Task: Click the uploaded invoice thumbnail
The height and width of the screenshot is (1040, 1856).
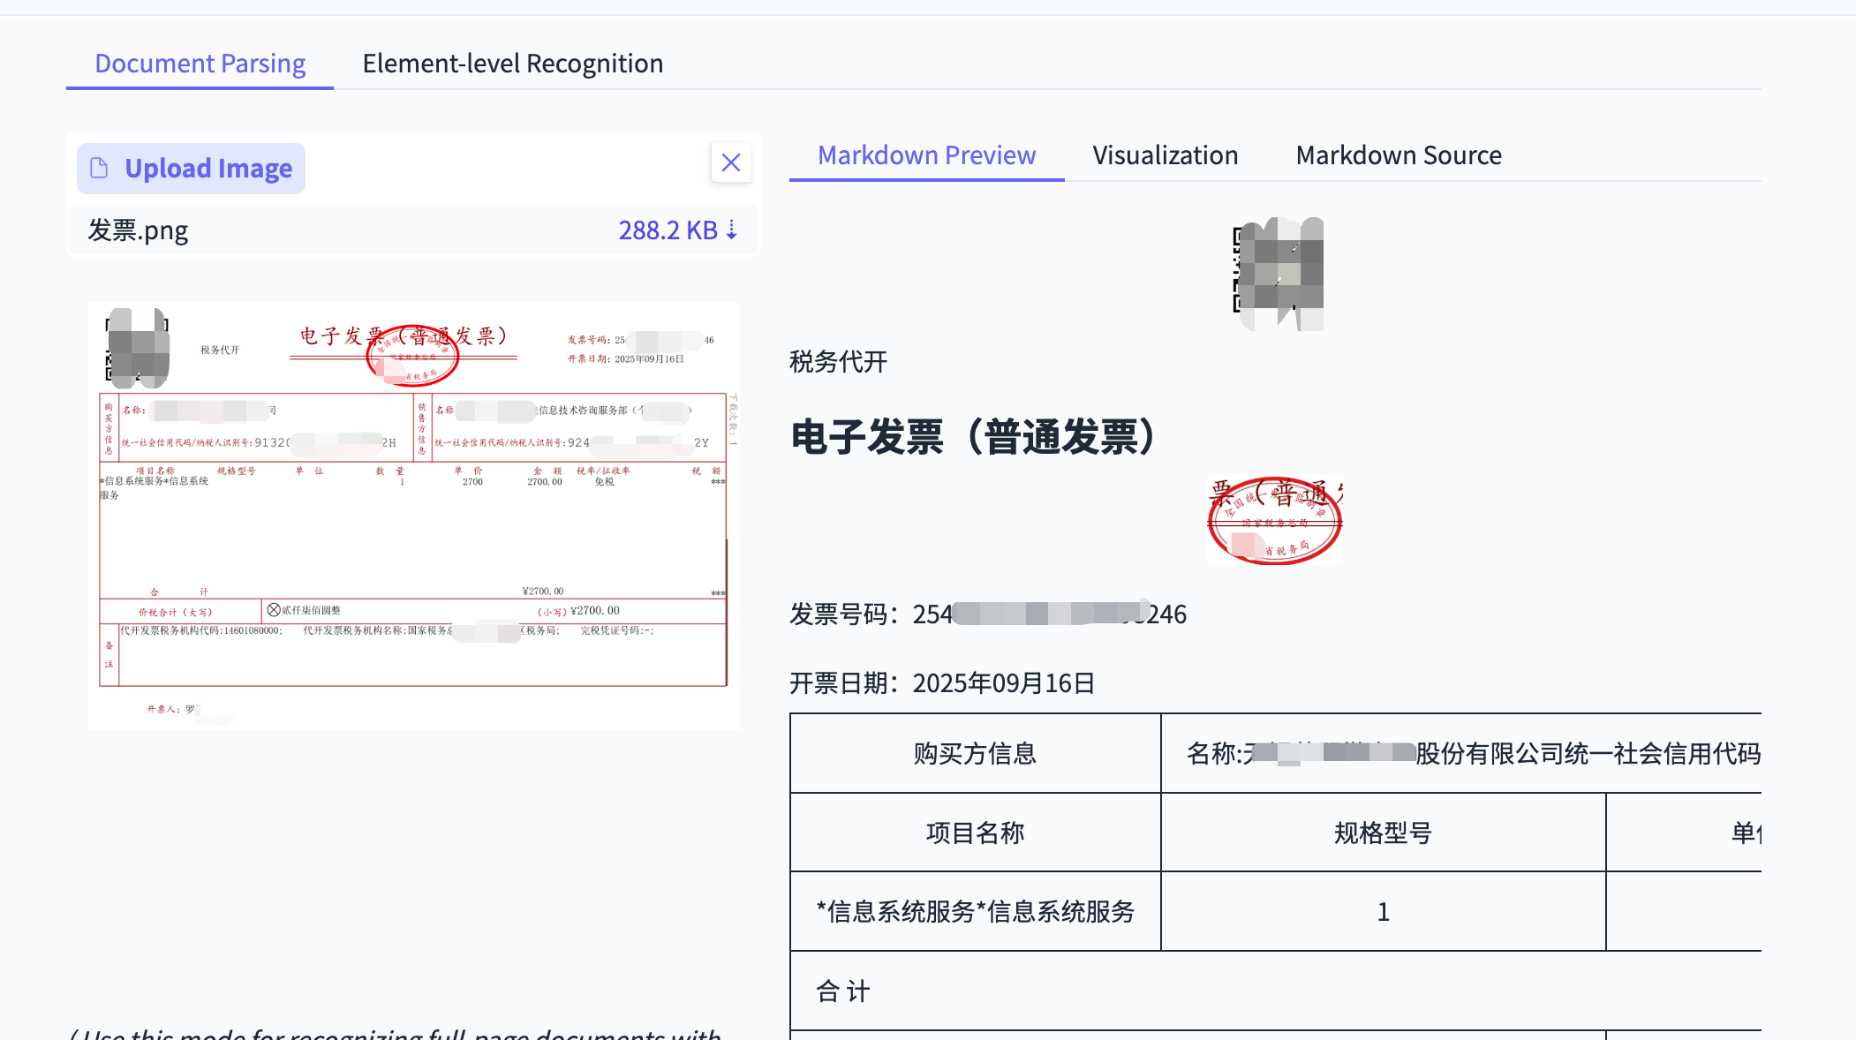Action: 413,515
